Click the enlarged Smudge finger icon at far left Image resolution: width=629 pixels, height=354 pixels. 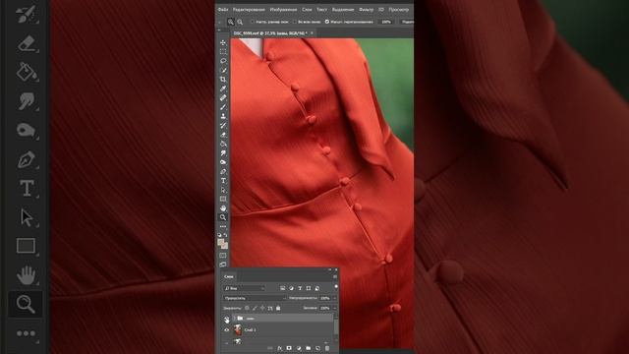coord(26,100)
